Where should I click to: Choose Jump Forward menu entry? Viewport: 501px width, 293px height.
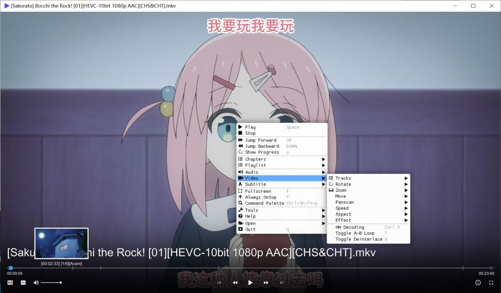282,140
